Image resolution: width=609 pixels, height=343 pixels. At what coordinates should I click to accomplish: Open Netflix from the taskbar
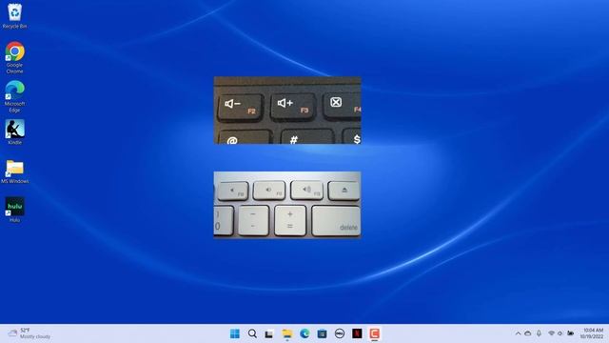[357, 333]
